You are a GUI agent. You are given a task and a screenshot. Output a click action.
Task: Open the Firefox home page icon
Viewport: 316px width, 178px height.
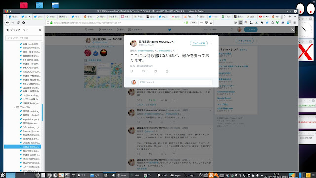[x=23, y=23]
